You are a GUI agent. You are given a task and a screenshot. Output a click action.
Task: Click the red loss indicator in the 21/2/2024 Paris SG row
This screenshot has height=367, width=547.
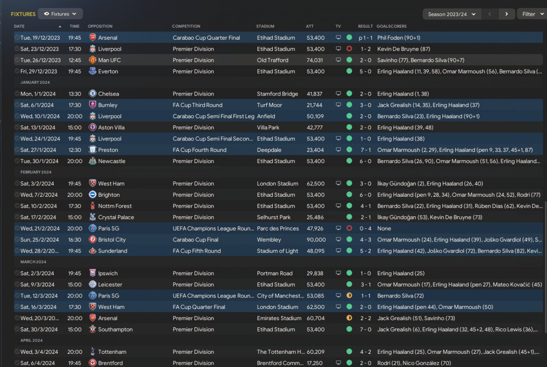point(349,228)
